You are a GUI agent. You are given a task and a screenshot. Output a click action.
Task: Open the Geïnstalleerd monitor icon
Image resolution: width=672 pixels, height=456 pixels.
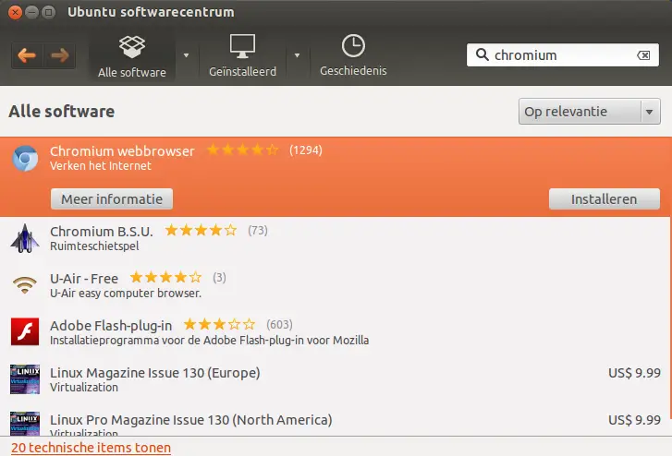click(x=242, y=46)
